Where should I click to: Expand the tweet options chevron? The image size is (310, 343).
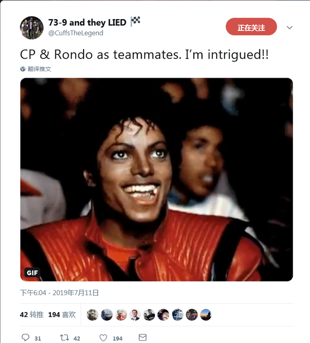pos(289,28)
